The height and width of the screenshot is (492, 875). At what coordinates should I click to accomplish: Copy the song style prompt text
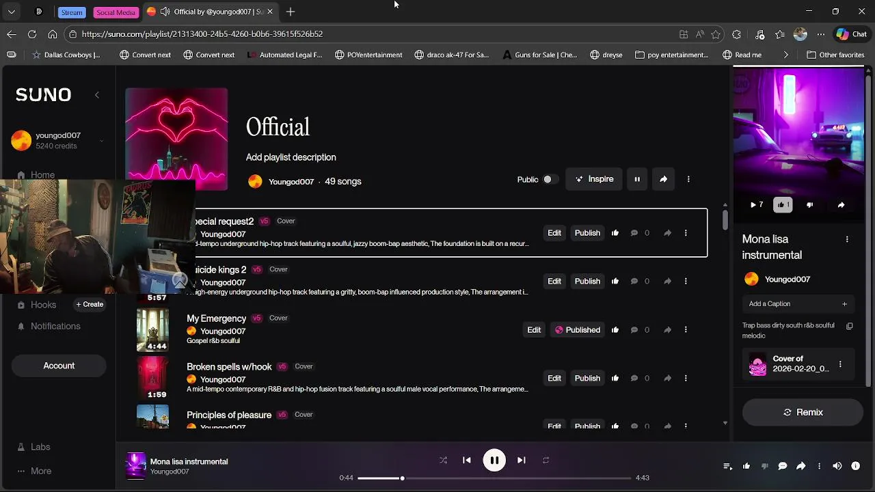click(x=850, y=326)
